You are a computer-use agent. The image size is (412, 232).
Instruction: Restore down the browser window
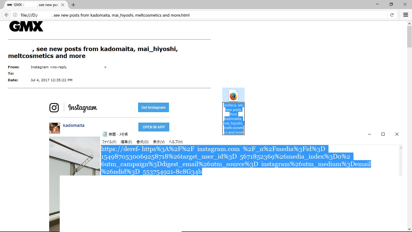point(391,4)
